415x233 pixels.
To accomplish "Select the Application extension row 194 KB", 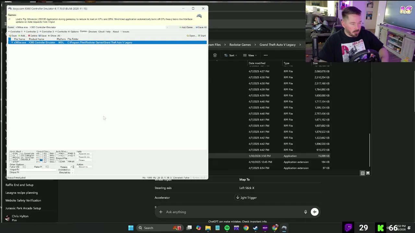I will [270, 162].
